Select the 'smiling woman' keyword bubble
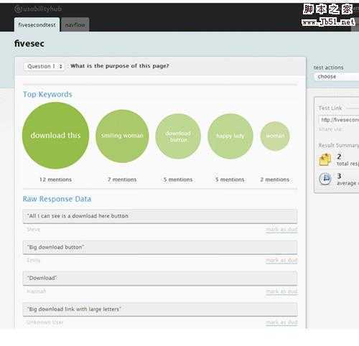The width and height of the screenshot is (359, 346). pos(122,136)
